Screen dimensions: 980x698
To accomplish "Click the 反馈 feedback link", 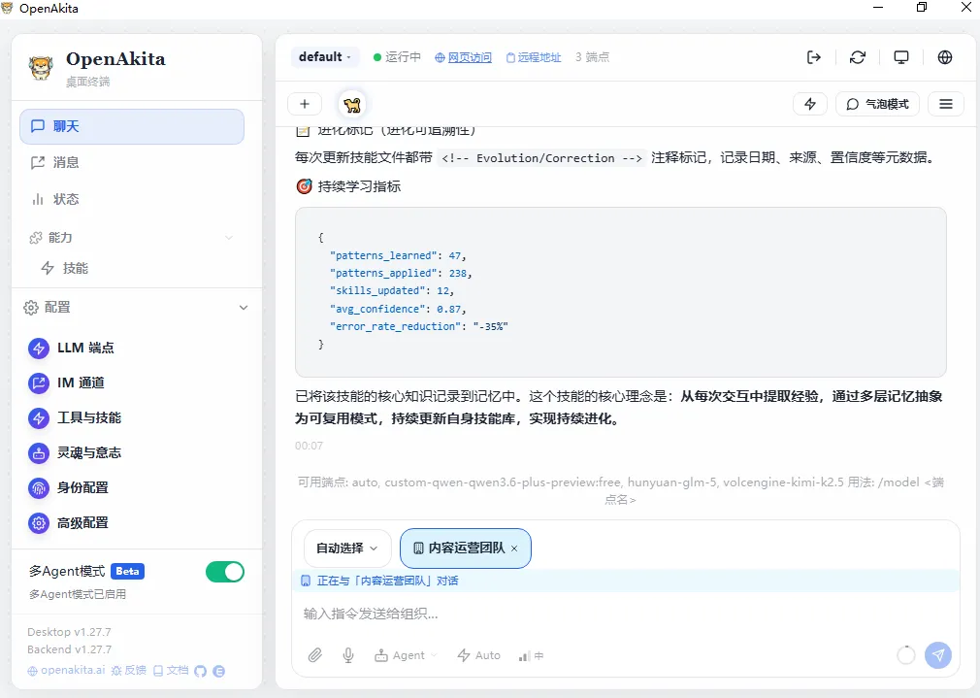I will pos(129,671).
